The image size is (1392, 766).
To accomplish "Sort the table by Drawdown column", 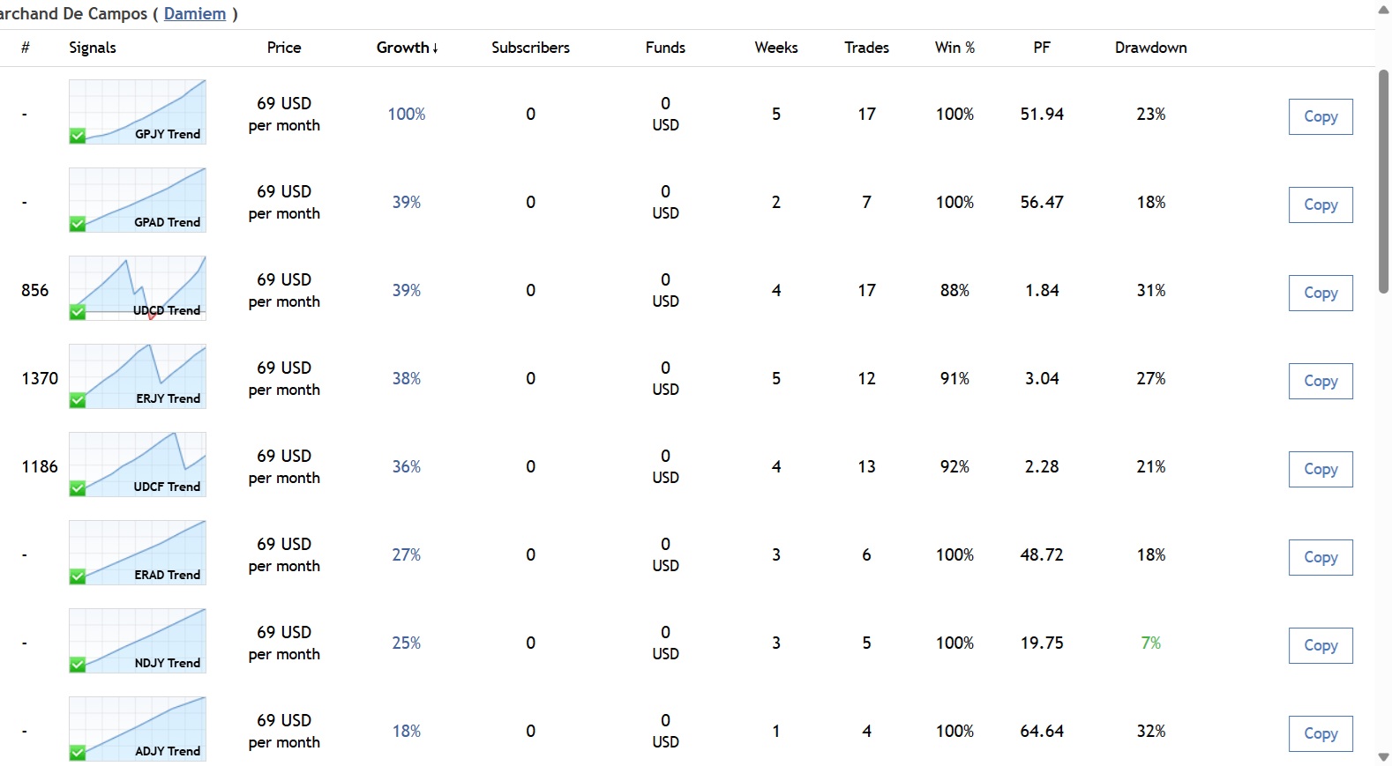I will point(1150,48).
